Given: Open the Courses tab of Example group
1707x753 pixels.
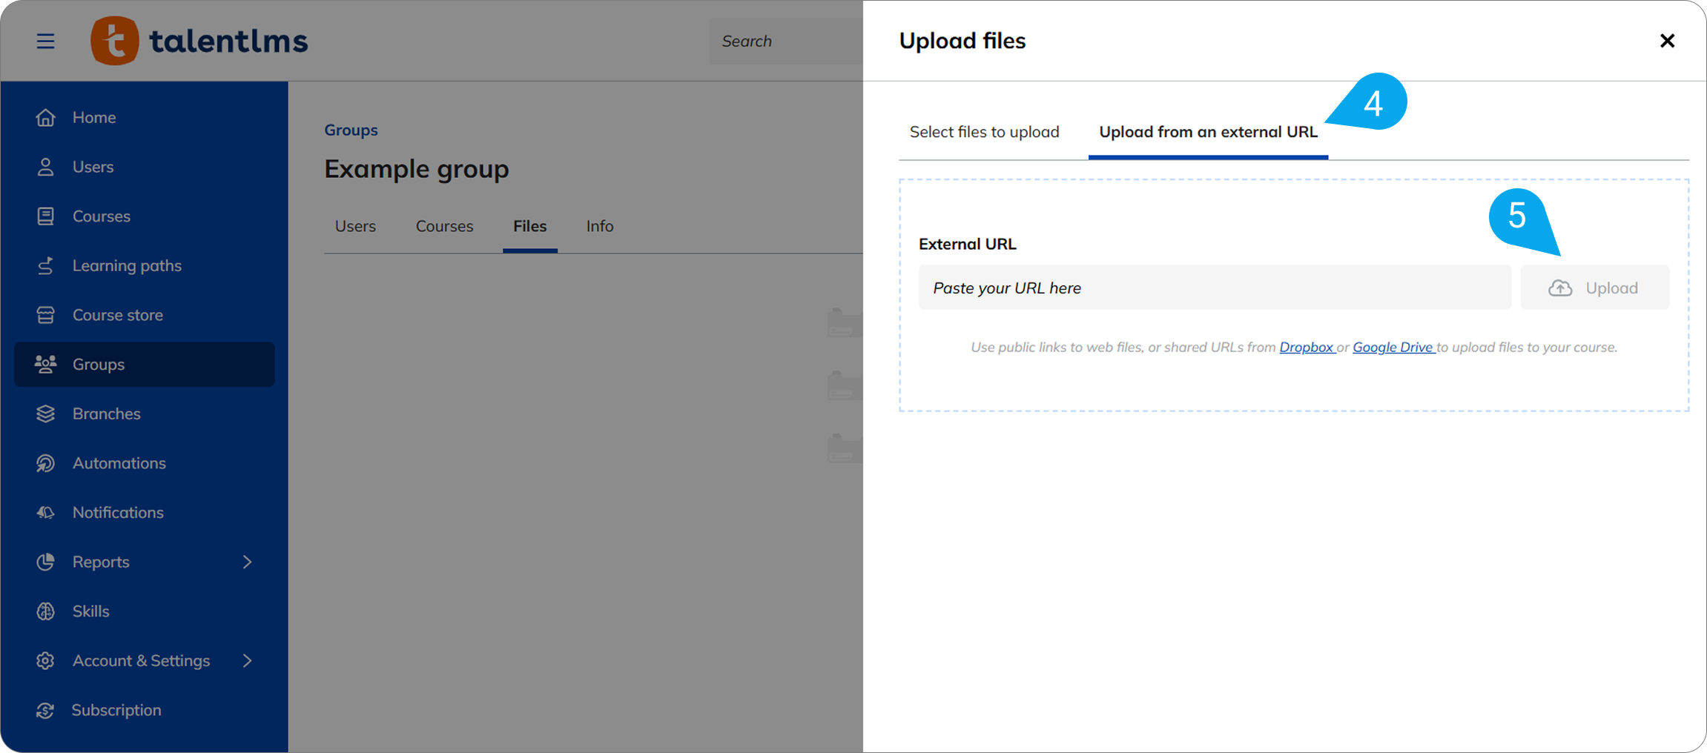Looking at the screenshot, I should tap(444, 226).
